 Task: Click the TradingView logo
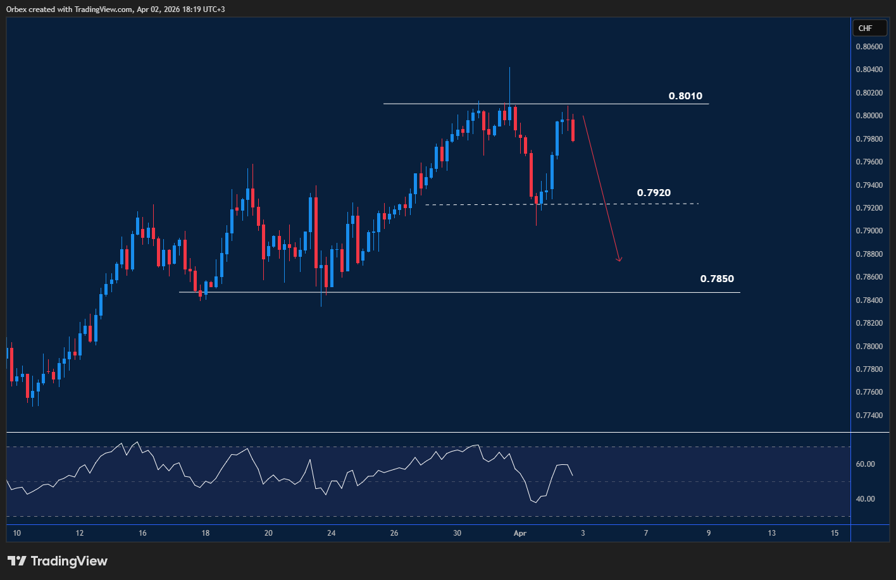pos(58,561)
